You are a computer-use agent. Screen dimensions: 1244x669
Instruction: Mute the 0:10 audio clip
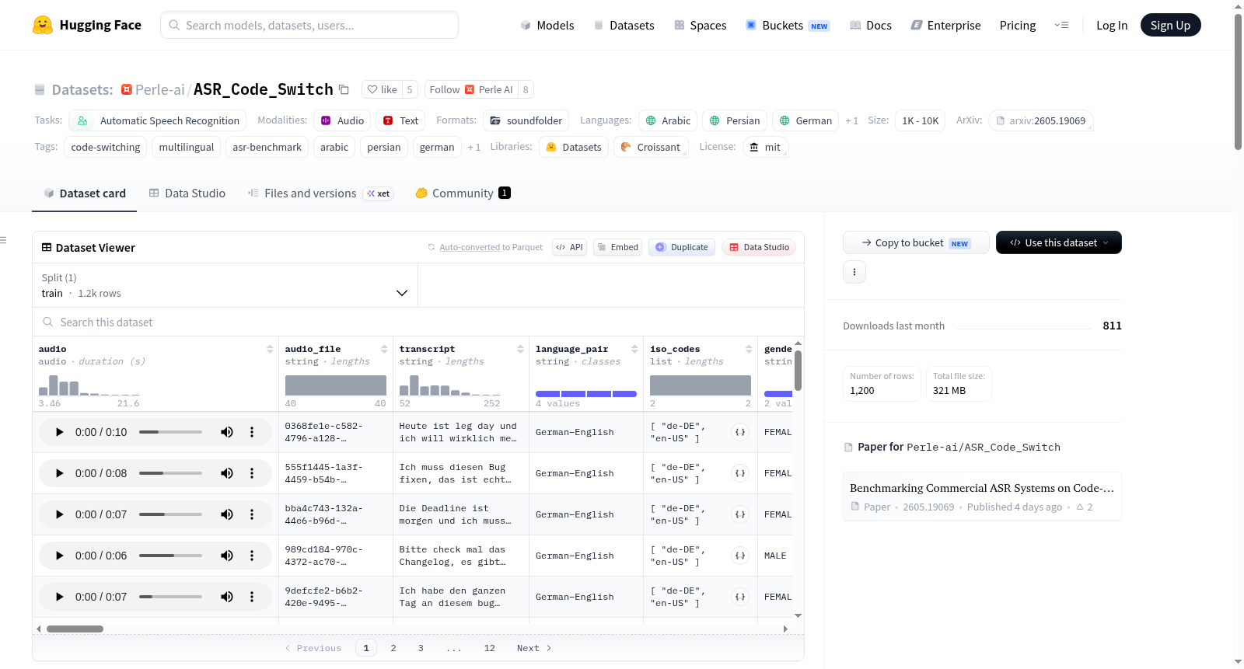coord(227,432)
